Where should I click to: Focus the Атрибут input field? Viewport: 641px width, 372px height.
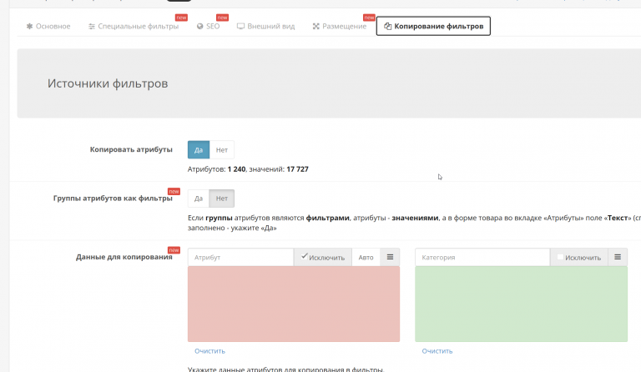coord(240,257)
